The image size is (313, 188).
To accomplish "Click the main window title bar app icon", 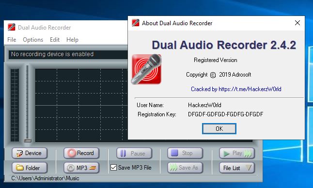I will 11,27.
